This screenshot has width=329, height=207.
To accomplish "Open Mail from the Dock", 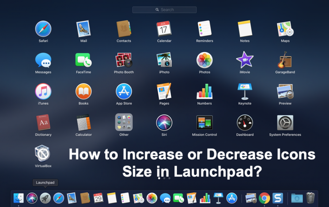I will (72, 198).
